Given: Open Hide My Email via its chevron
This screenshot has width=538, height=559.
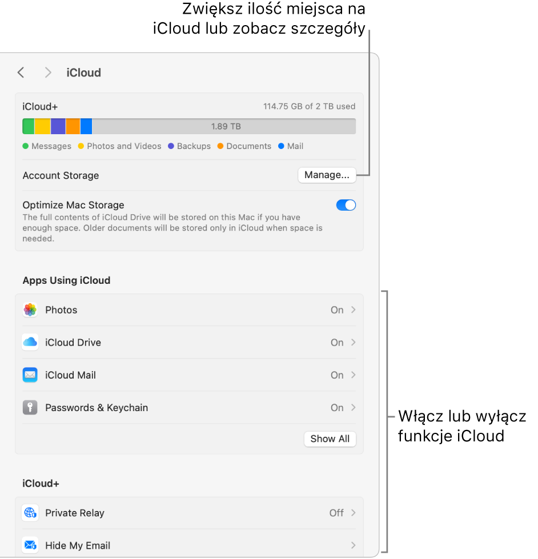Looking at the screenshot, I should pos(353,545).
